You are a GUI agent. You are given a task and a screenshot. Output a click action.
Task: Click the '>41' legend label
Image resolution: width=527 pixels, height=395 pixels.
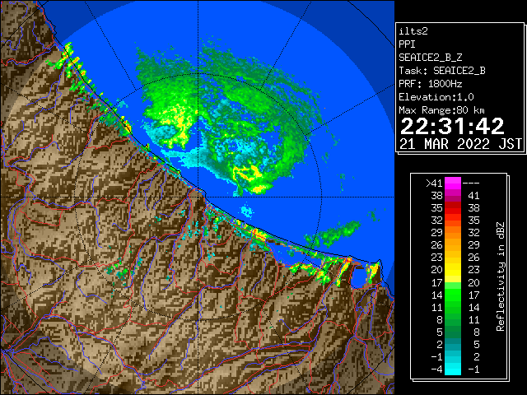(434, 184)
